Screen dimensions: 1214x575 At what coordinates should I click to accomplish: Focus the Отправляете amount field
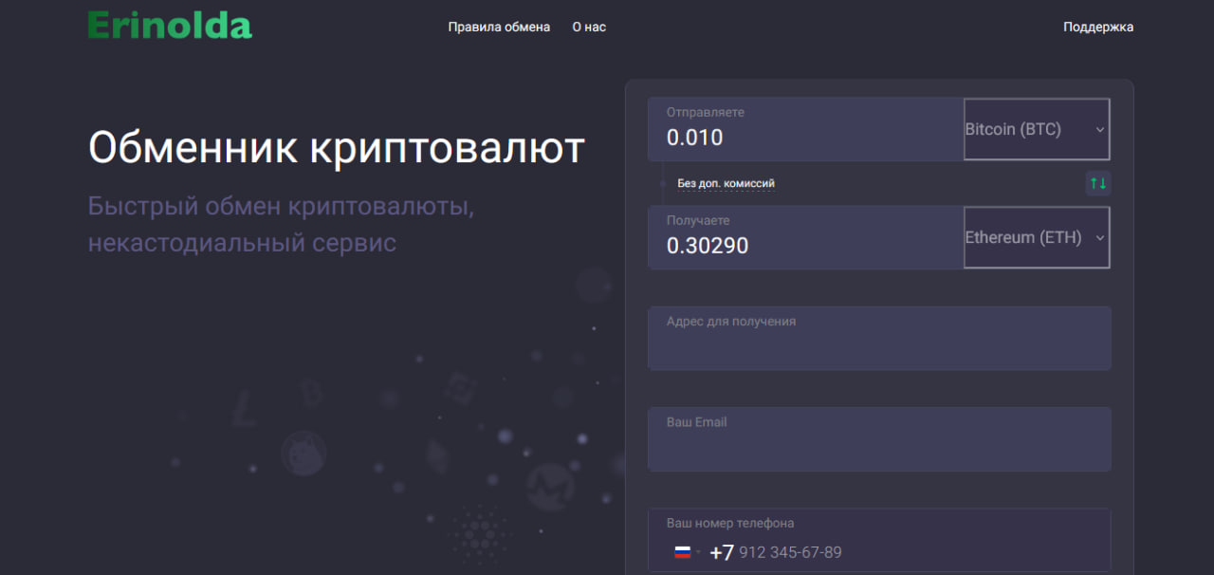[806, 129]
